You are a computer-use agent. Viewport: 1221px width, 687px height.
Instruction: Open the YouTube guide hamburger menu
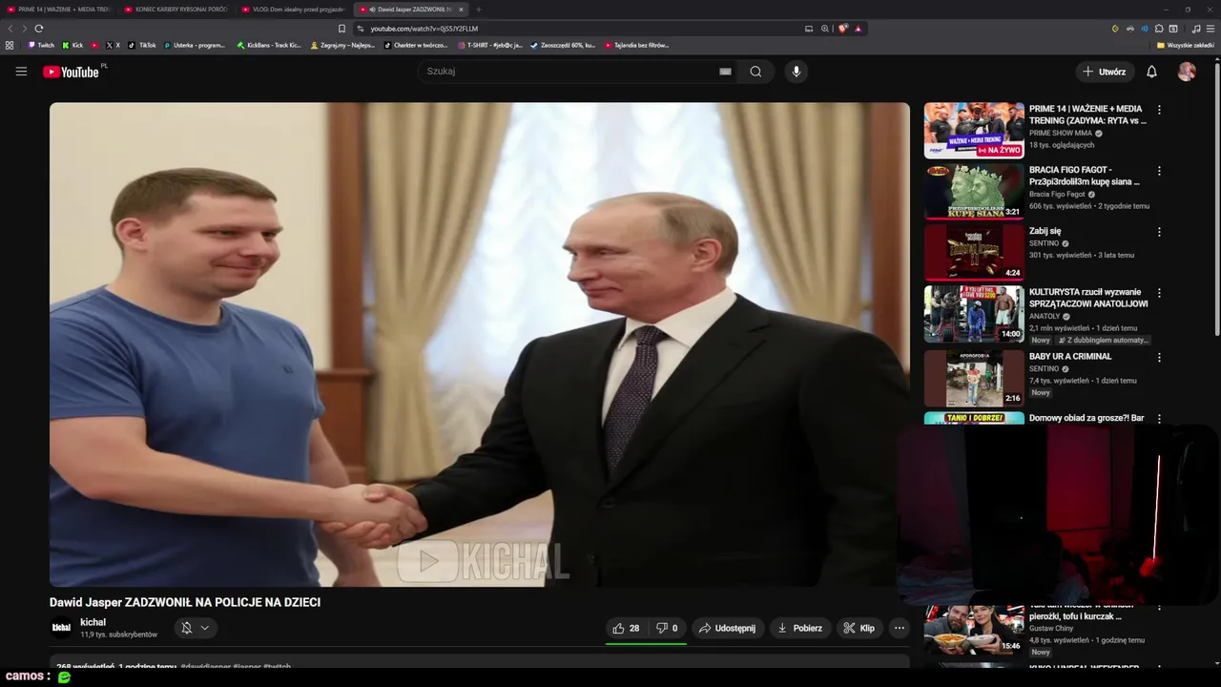pyautogui.click(x=21, y=72)
